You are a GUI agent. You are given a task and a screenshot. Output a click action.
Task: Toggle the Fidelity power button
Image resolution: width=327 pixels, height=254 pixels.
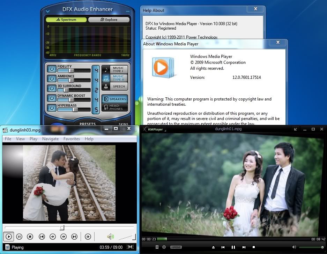pos(52,69)
